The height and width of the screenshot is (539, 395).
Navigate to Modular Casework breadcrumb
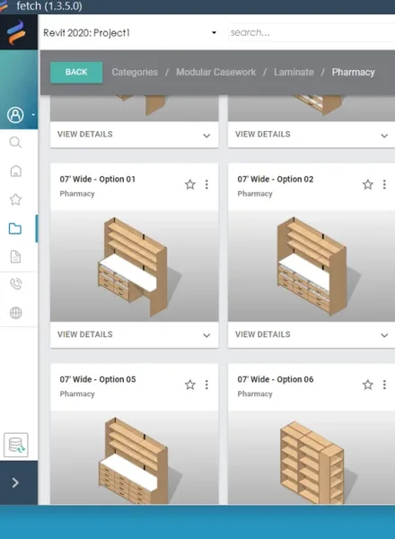[x=215, y=72]
